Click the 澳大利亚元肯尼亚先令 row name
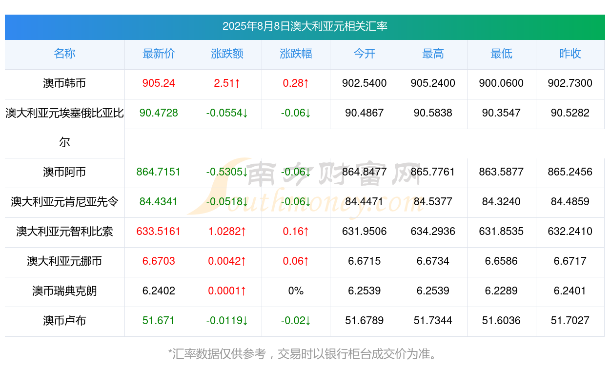Screen dimensions: 610x369 (x=64, y=202)
